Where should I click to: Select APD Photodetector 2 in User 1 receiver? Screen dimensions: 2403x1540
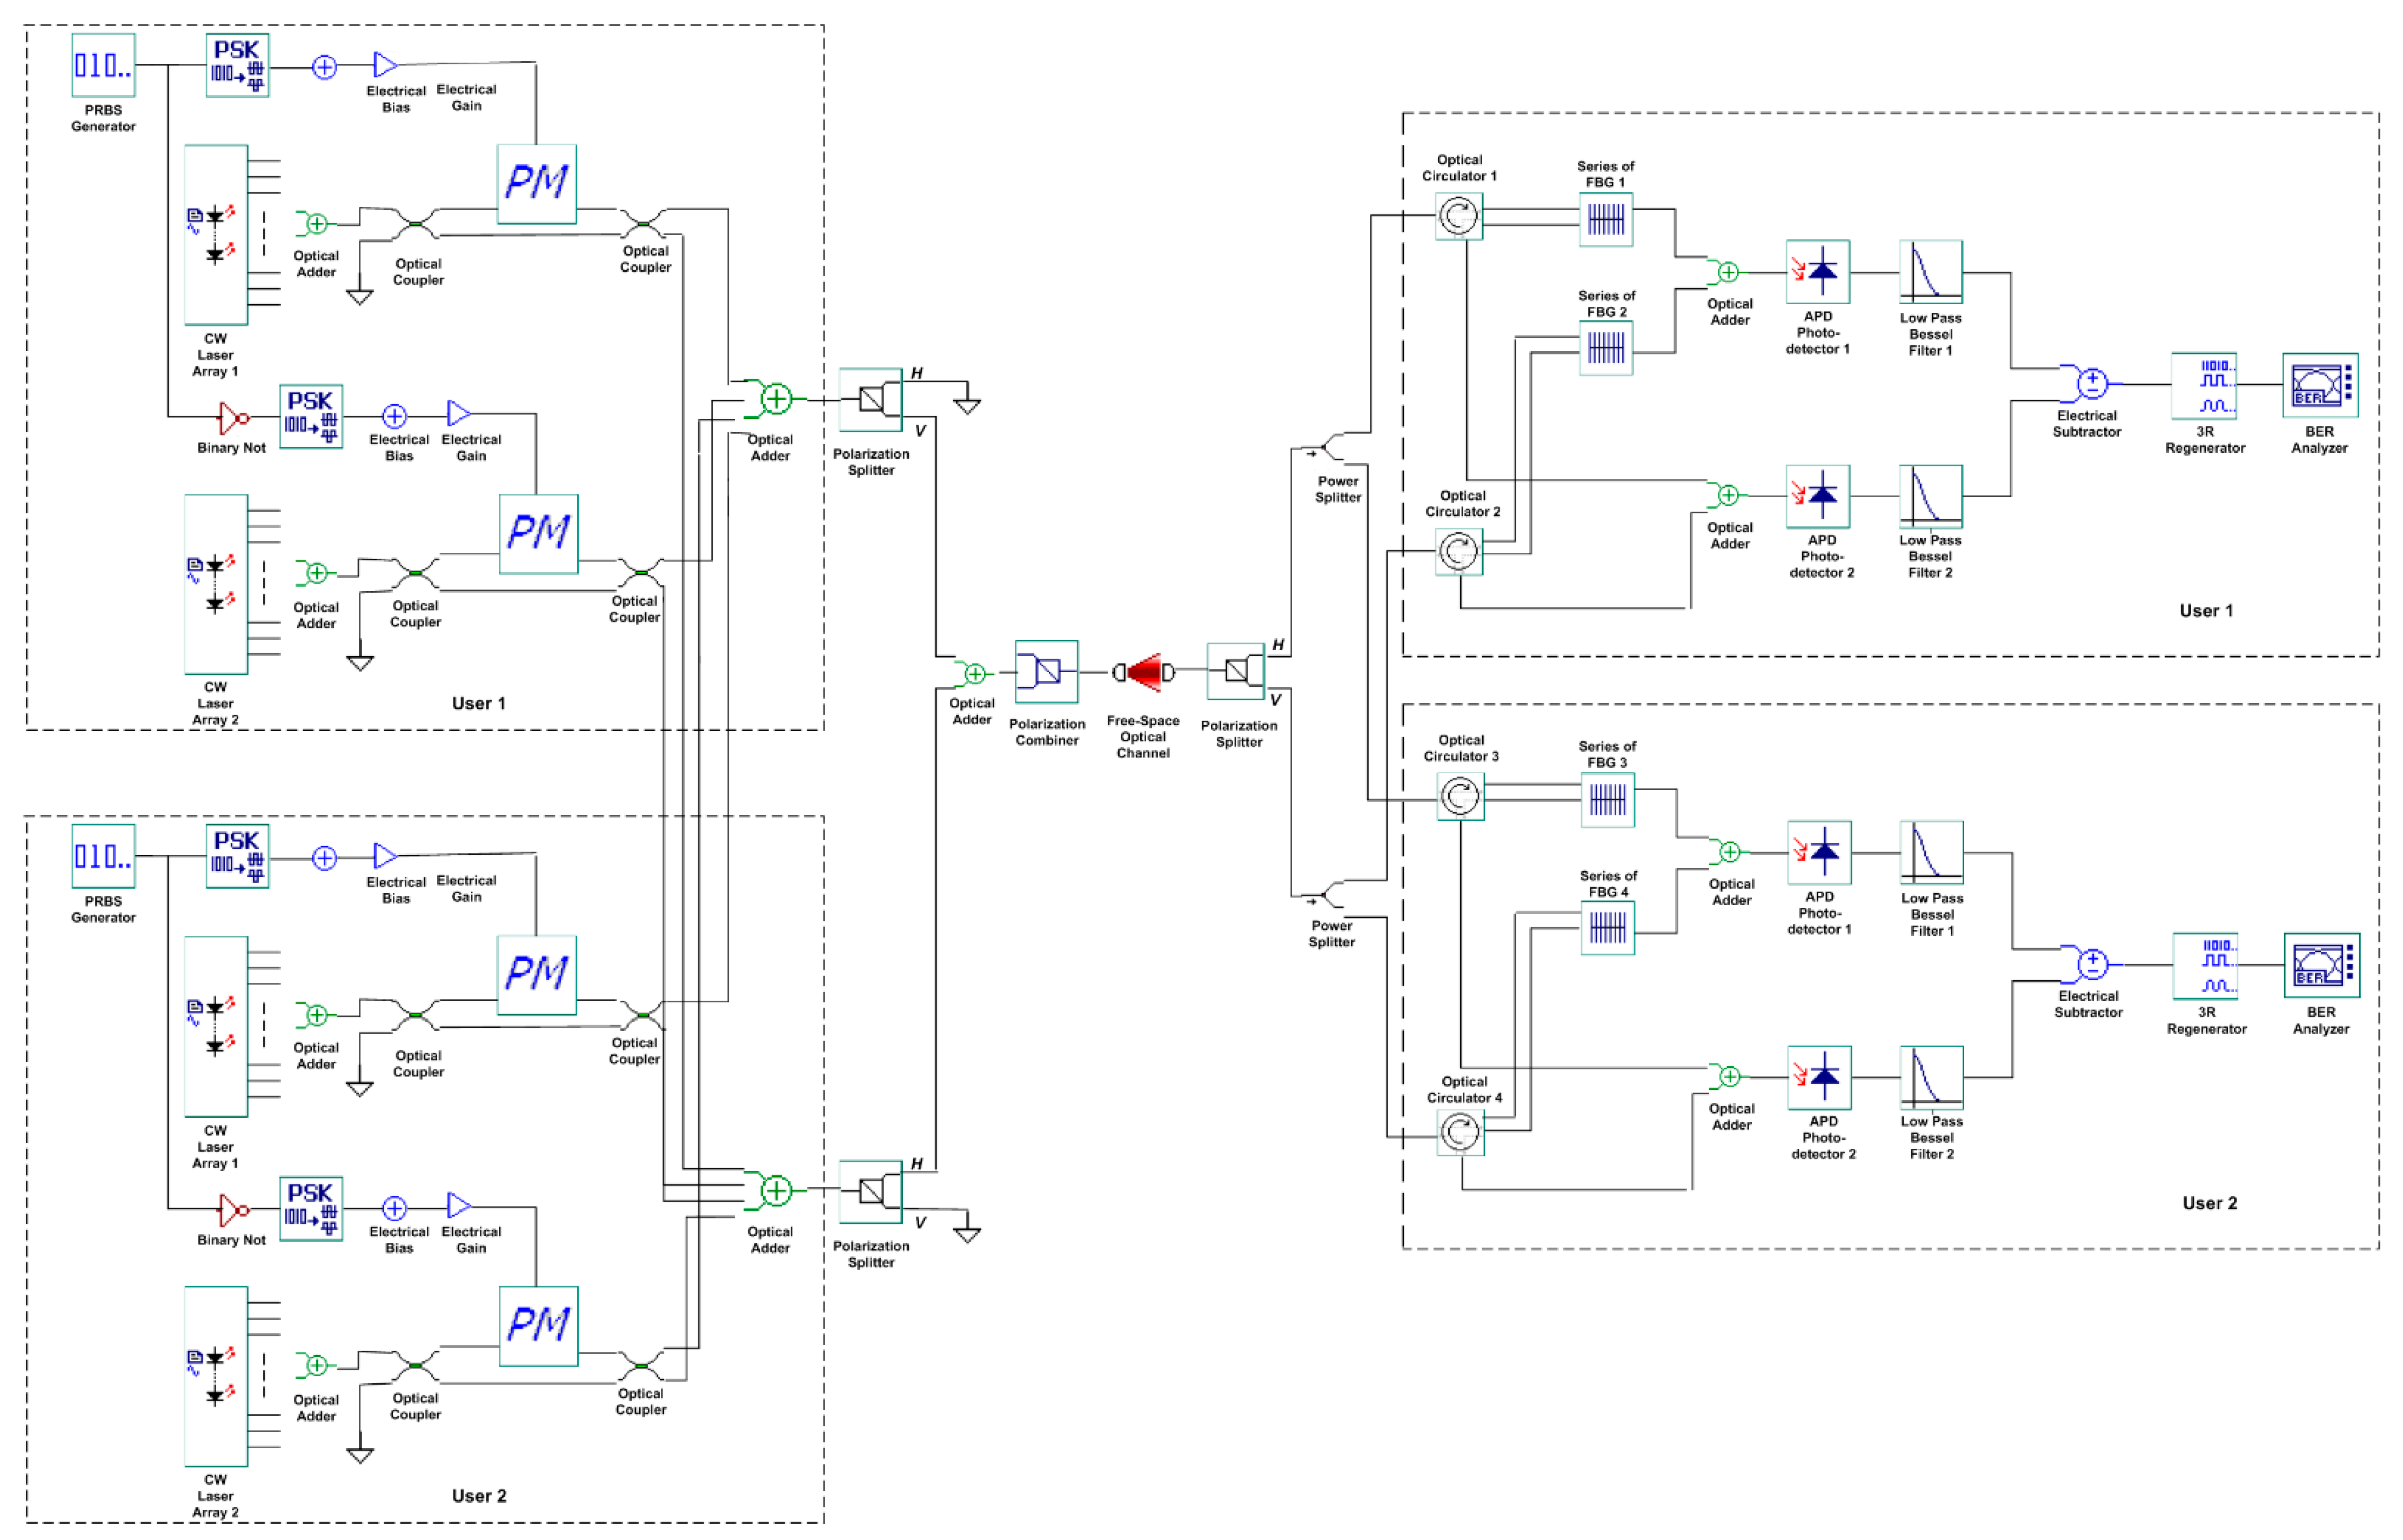1817,496
